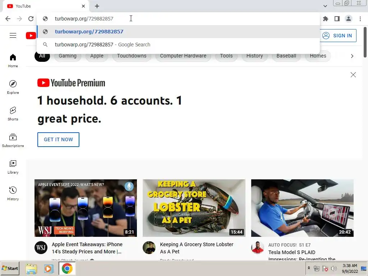
Task: Select the Apple filter chip
Action: [97, 56]
